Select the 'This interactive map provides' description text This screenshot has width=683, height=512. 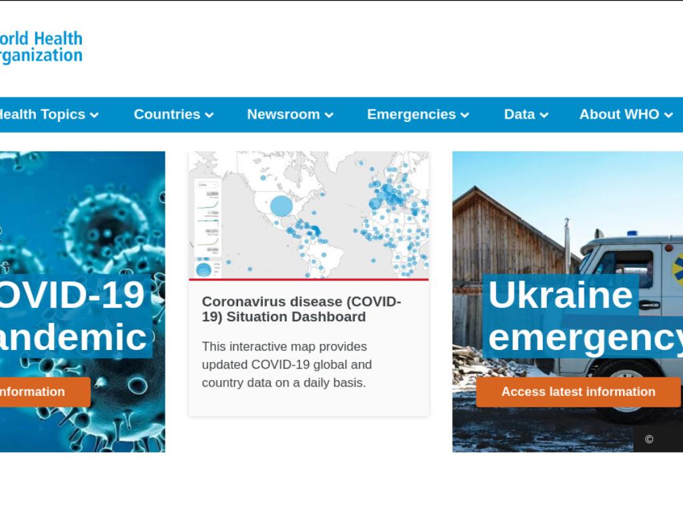(x=287, y=365)
